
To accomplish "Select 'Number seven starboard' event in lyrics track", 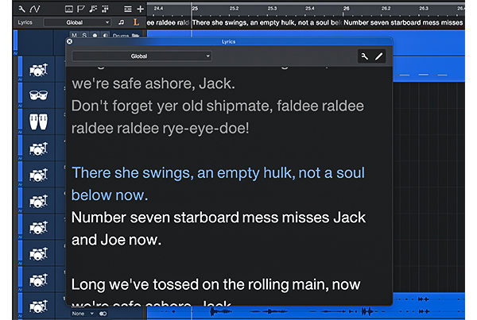I will click(403, 22).
